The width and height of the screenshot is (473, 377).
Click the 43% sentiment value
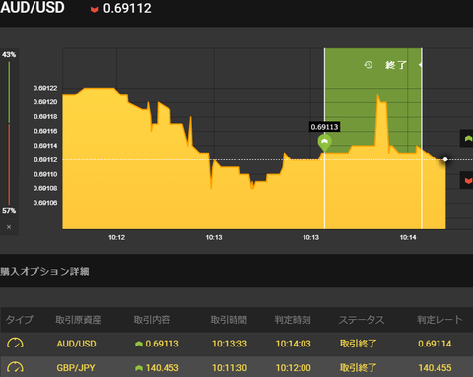coord(9,54)
